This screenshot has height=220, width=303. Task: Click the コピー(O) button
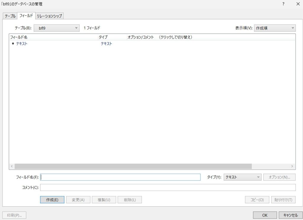click(x=257, y=200)
